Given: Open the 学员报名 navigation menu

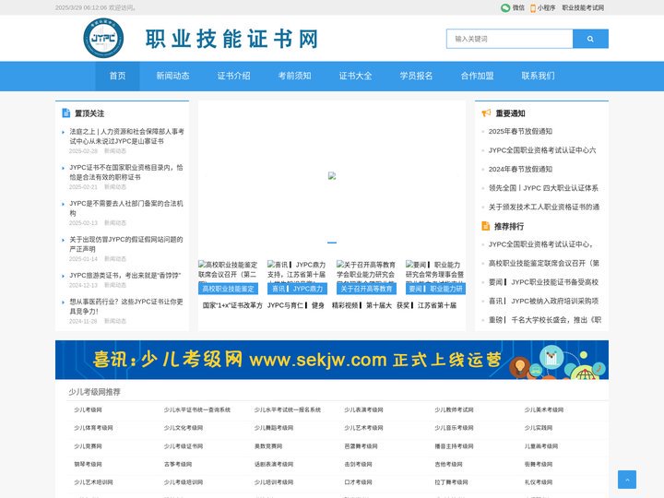Looking at the screenshot, I should click(x=416, y=76).
